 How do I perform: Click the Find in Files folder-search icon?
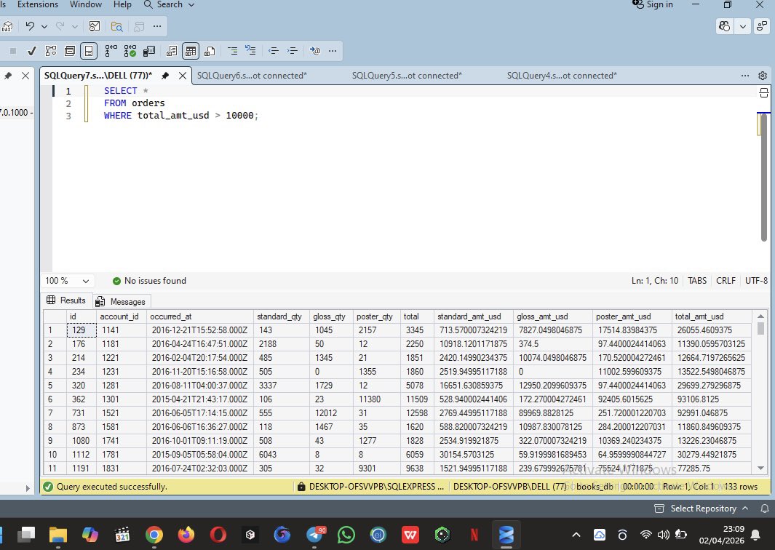coord(116,26)
